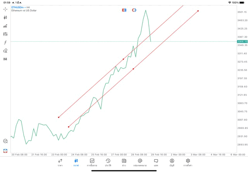
Task: Tap the blue-red square icon atop chart
Action: click(124, 10)
